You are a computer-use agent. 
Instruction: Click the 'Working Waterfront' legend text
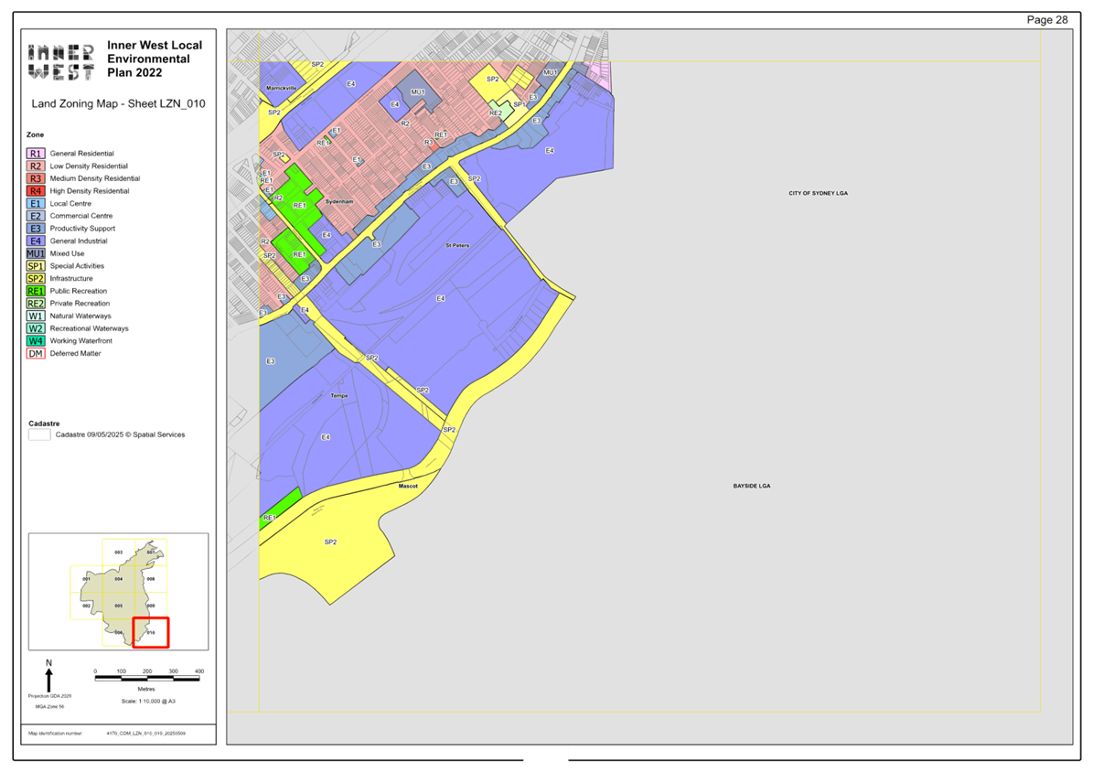tap(80, 341)
